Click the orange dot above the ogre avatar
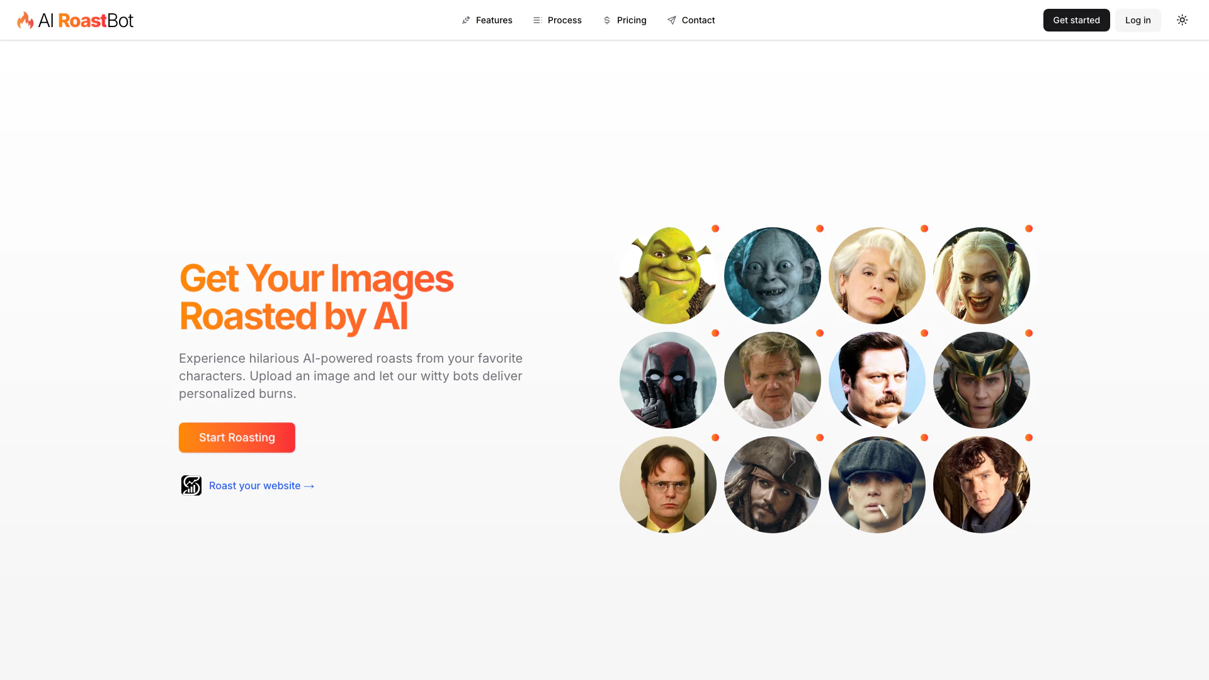The height and width of the screenshot is (680, 1209). tap(715, 229)
